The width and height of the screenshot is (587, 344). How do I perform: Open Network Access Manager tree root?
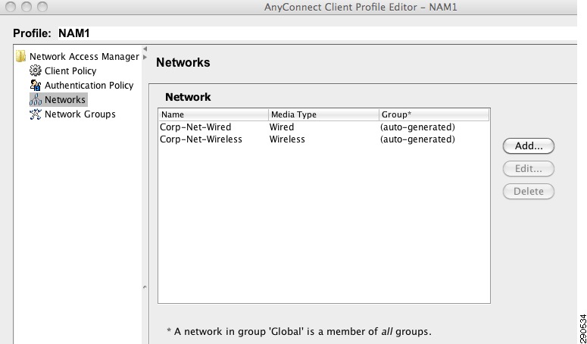pyautogui.click(x=84, y=57)
